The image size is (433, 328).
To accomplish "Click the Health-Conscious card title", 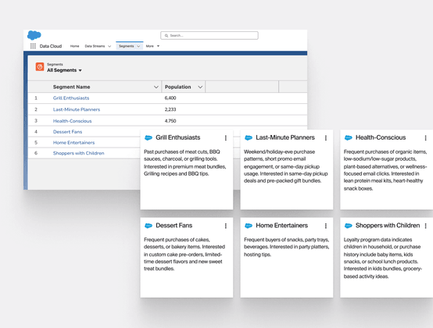I will (381, 137).
